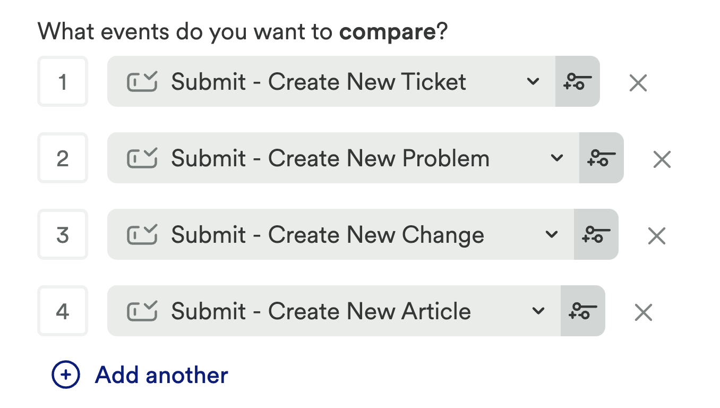Viewport: 720px width, 408px height.
Task: Remove the Create New Change event
Action: [x=656, y=235]
